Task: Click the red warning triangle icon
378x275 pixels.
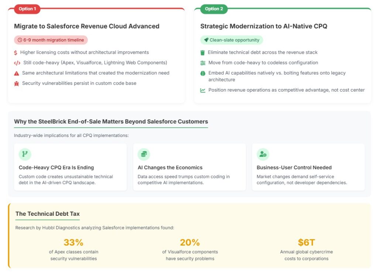Action: click(17, 73)
